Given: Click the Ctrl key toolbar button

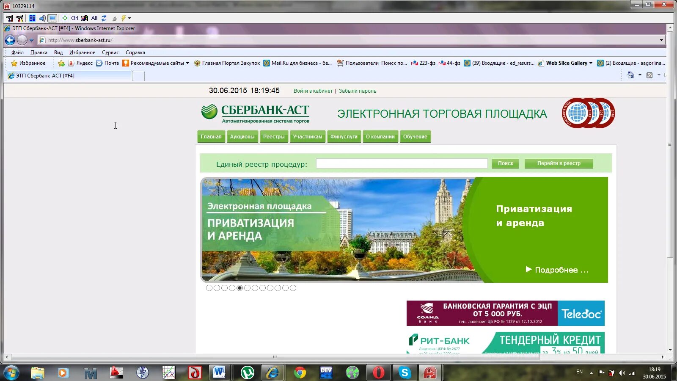Looking at the screenshot, I should tap(75, 18).
